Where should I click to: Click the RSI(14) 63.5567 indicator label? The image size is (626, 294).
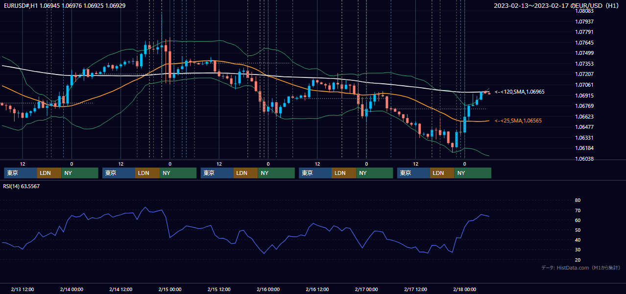pos(22,186)
